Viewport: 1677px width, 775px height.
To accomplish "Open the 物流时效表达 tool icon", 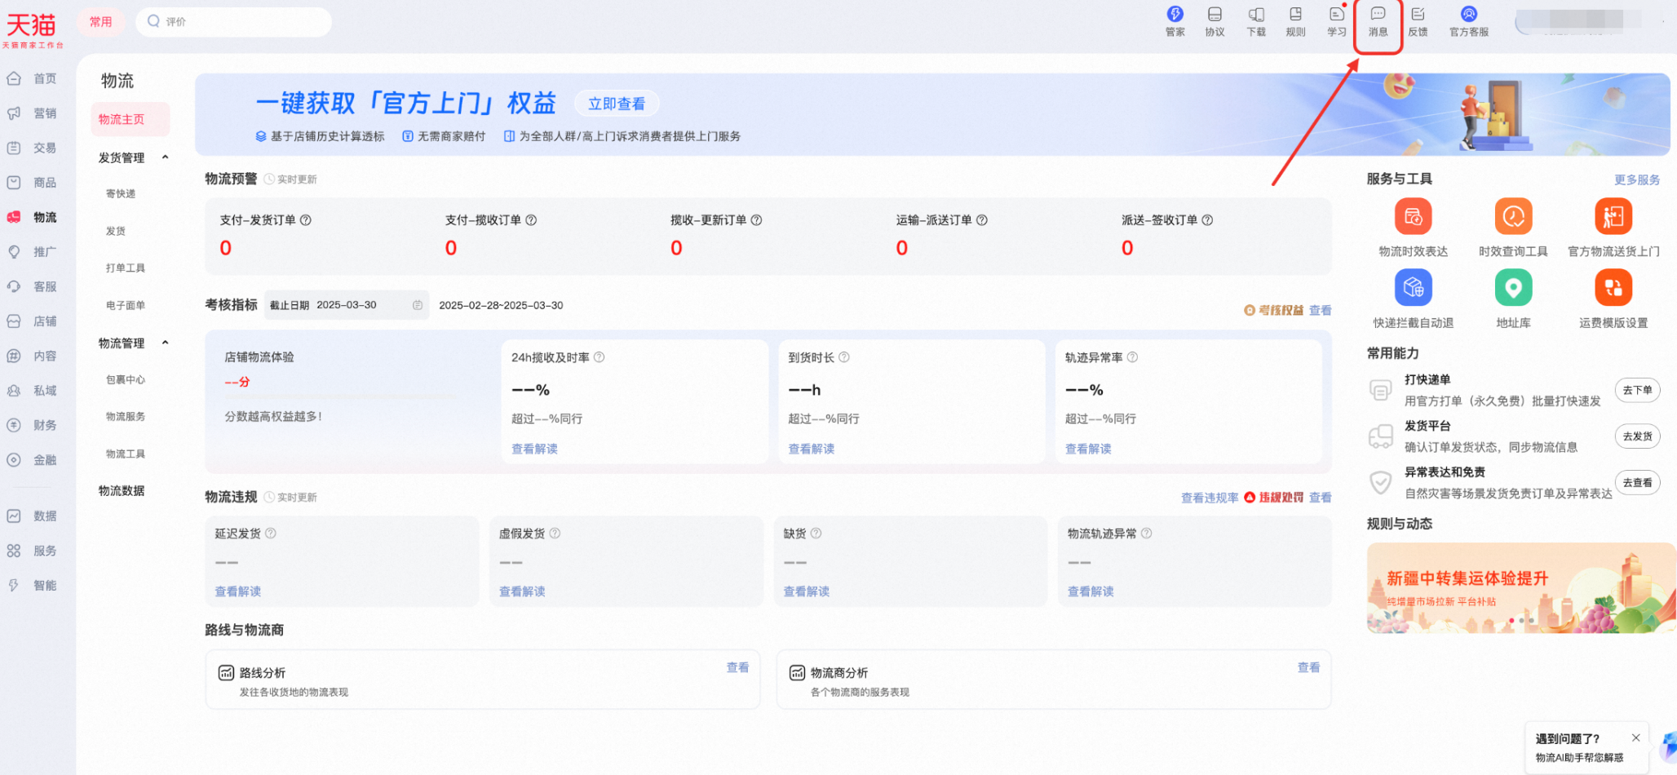I will pos(1413,216).
